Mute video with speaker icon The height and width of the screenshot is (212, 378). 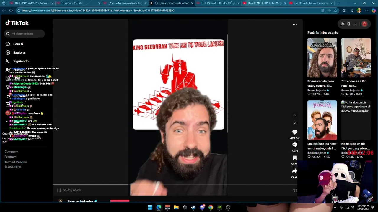tap(295, 190)
